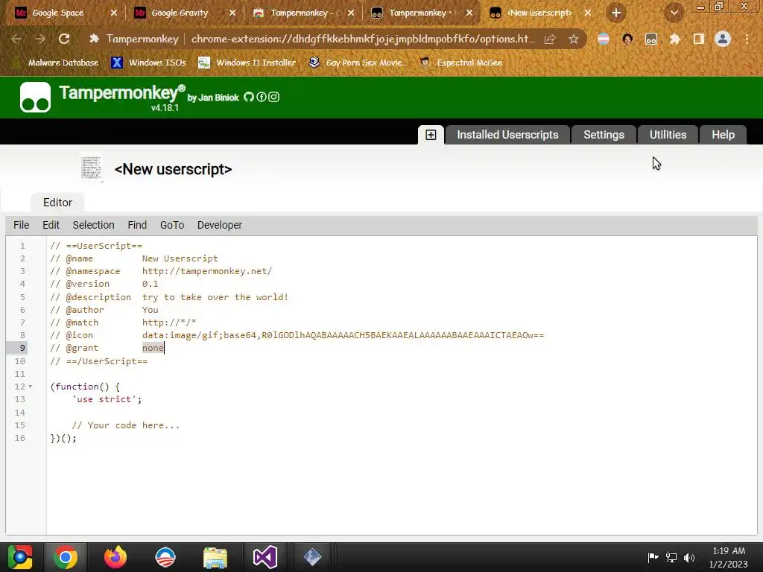
Task: Open Visual Studio from the taskbar
Action: tap(265, 557)
